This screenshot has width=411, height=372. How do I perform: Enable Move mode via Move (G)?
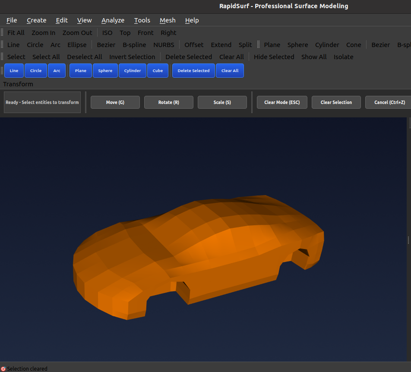(115, 102)
